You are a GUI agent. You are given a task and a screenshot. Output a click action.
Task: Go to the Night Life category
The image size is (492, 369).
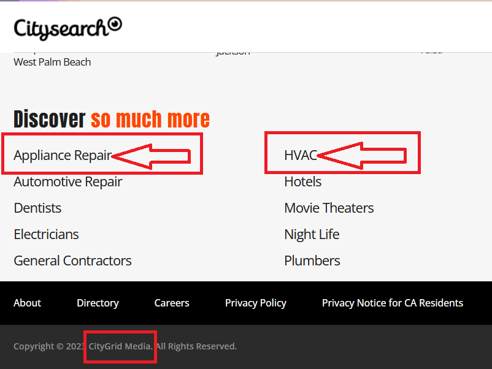[312, 235]
